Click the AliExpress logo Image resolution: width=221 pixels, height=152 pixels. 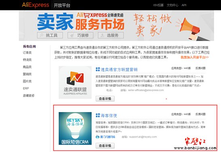pyautogui.click(x=36, y=5)
